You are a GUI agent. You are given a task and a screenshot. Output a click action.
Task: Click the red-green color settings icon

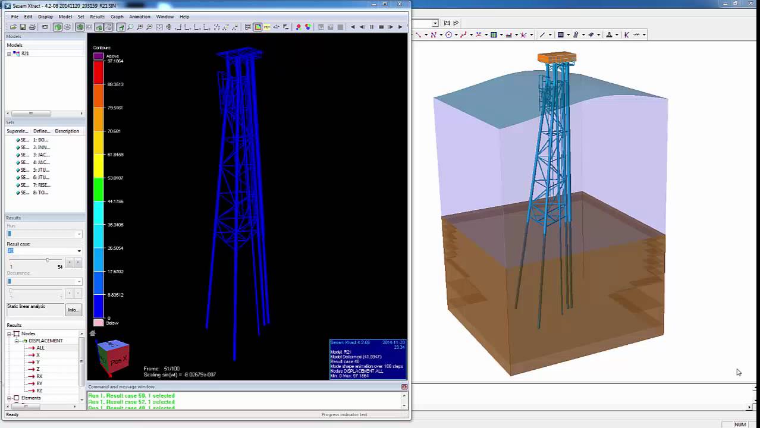[299, 27]
